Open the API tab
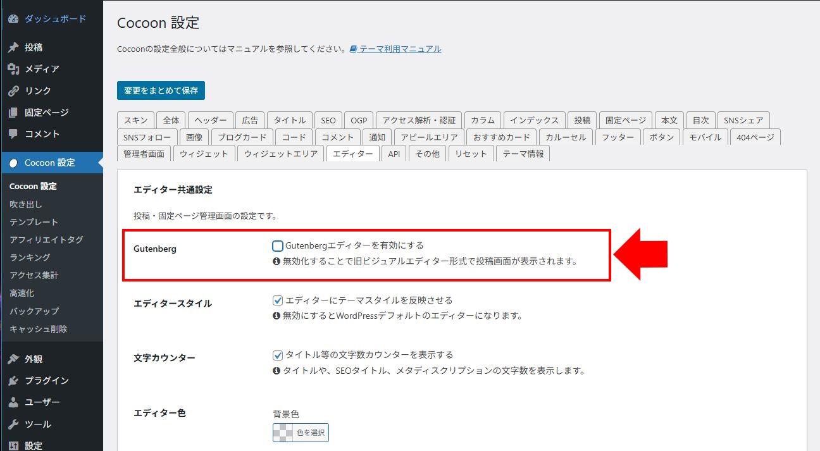 394,154
